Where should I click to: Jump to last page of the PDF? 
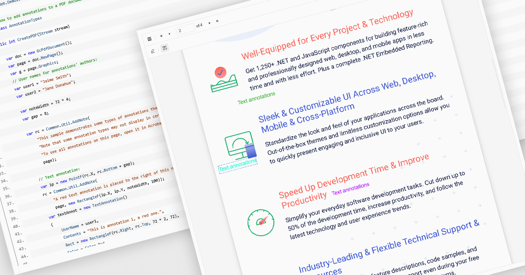click(217, 21)
